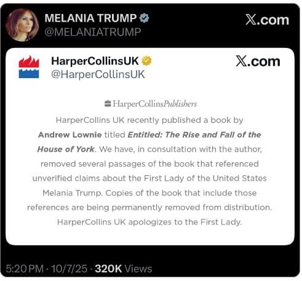Click the HarperCollinsUK flame-and-water logo
302x281 pixels.
tap(29, 67)
